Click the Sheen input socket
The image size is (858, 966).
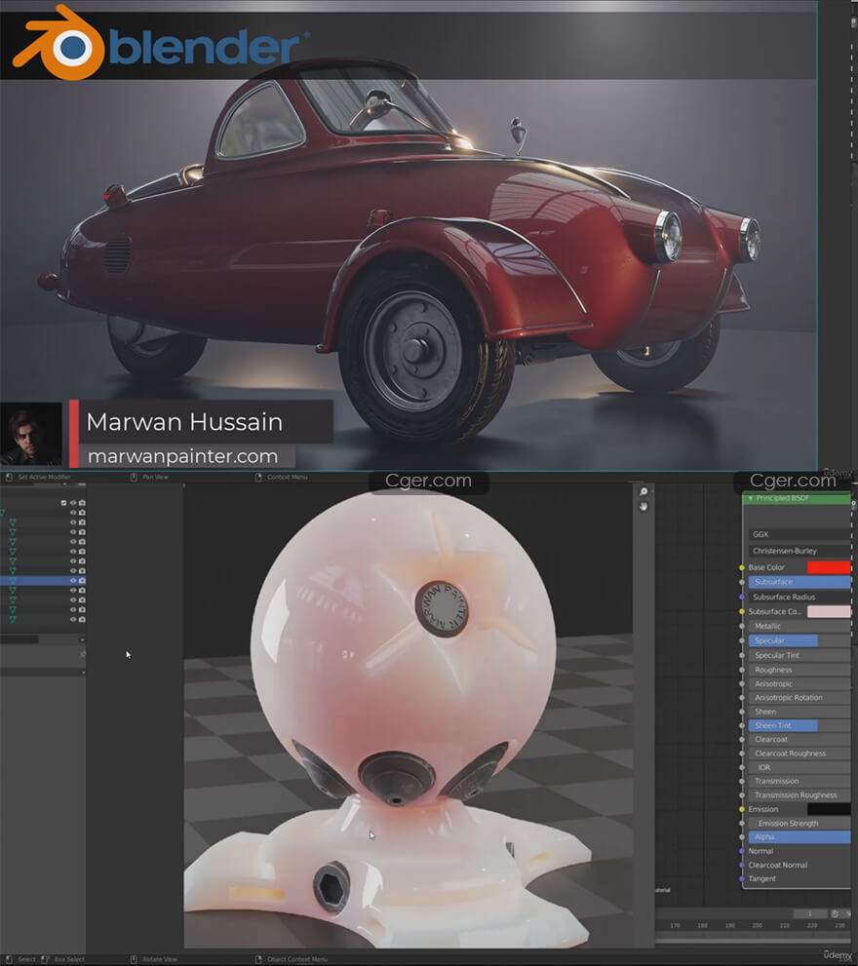[742, 712]
